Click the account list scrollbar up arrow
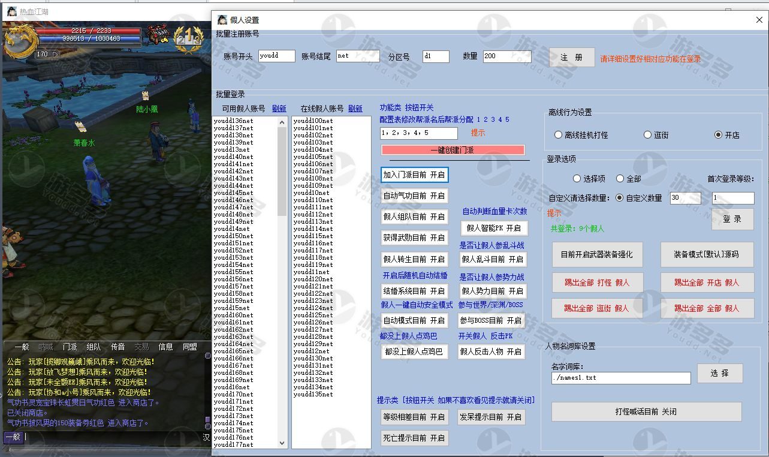The width and height of the screenshot is (769, 457). (282, 122)
